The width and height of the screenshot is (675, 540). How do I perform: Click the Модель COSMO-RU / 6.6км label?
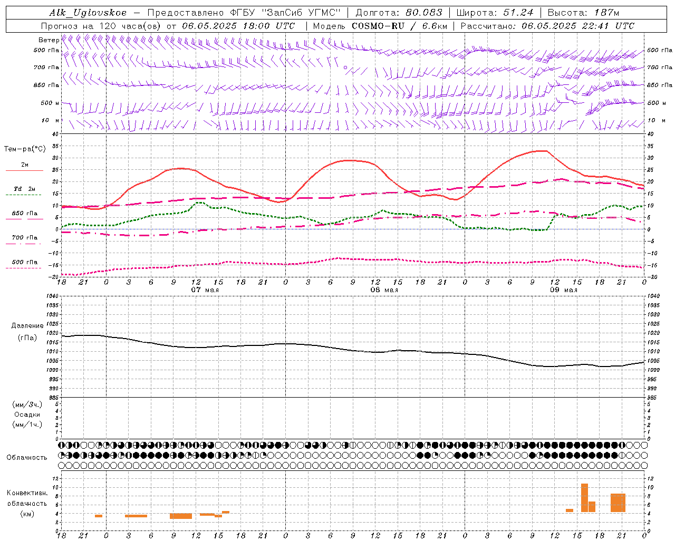380,26
